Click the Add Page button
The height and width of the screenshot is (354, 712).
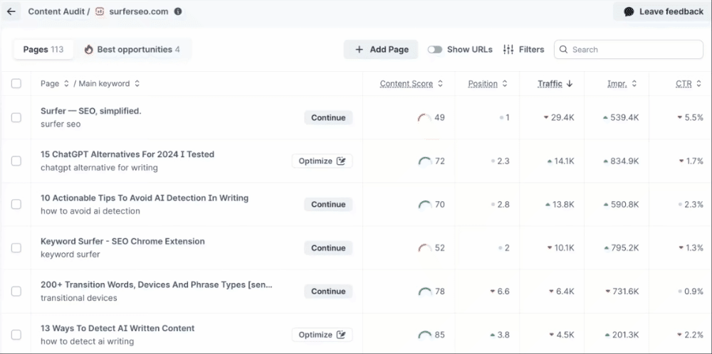tap(380, 50)
